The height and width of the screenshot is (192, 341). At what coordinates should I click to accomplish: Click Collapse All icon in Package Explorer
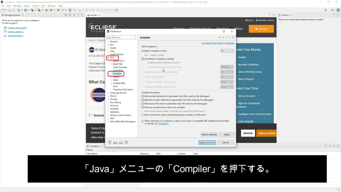[x=66, y=15]
